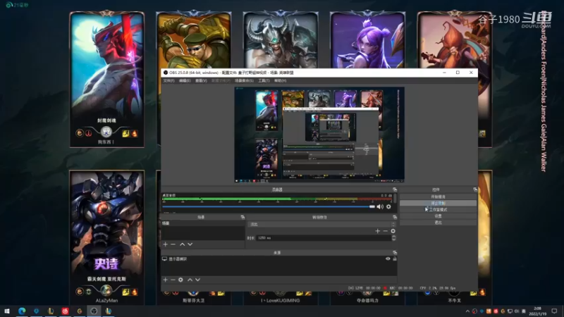564x317 pixels.
Task: Open audio mixer channel settings gear
Action: [388, 206]
